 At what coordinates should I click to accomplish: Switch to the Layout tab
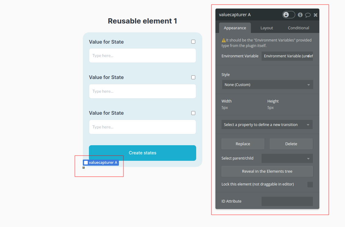(x=267, y=28)
